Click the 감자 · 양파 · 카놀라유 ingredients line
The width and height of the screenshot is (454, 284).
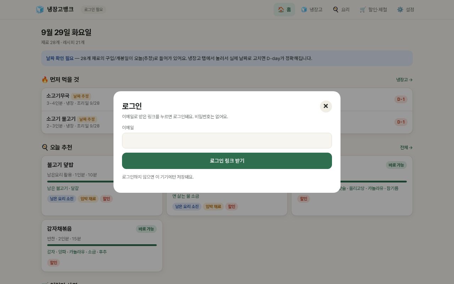coord(77,252)
